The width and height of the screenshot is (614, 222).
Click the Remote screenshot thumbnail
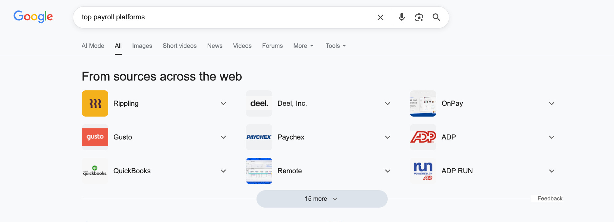click(259, 171)
